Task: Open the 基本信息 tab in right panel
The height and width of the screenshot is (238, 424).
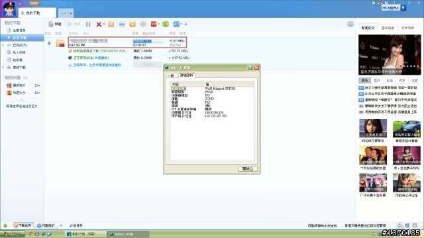Action: [x=388, y=28]
